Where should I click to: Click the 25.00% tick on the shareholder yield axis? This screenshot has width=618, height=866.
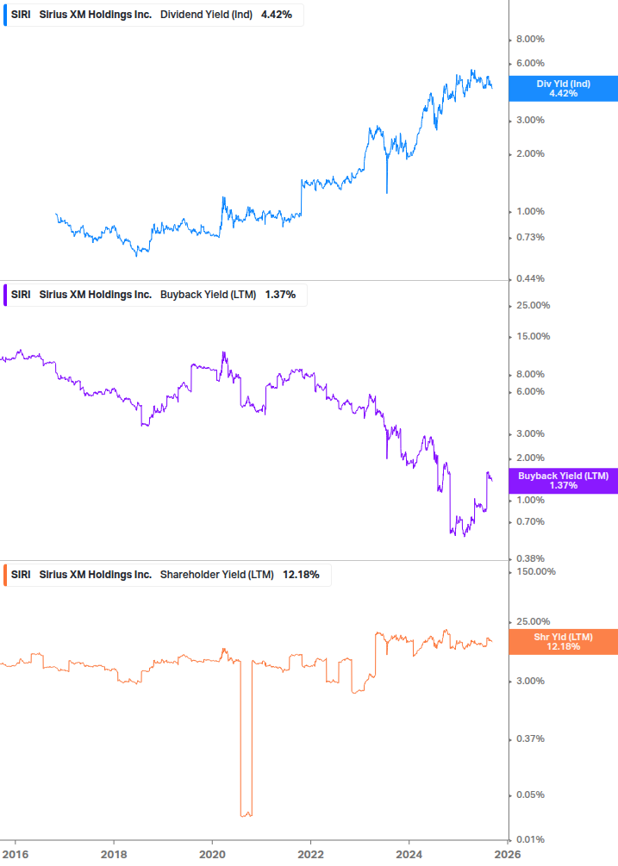click(533, 621)
